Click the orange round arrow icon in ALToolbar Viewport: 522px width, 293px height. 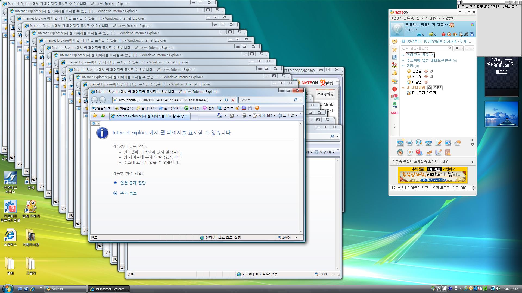pyautogui.click(x=257, y=108)
